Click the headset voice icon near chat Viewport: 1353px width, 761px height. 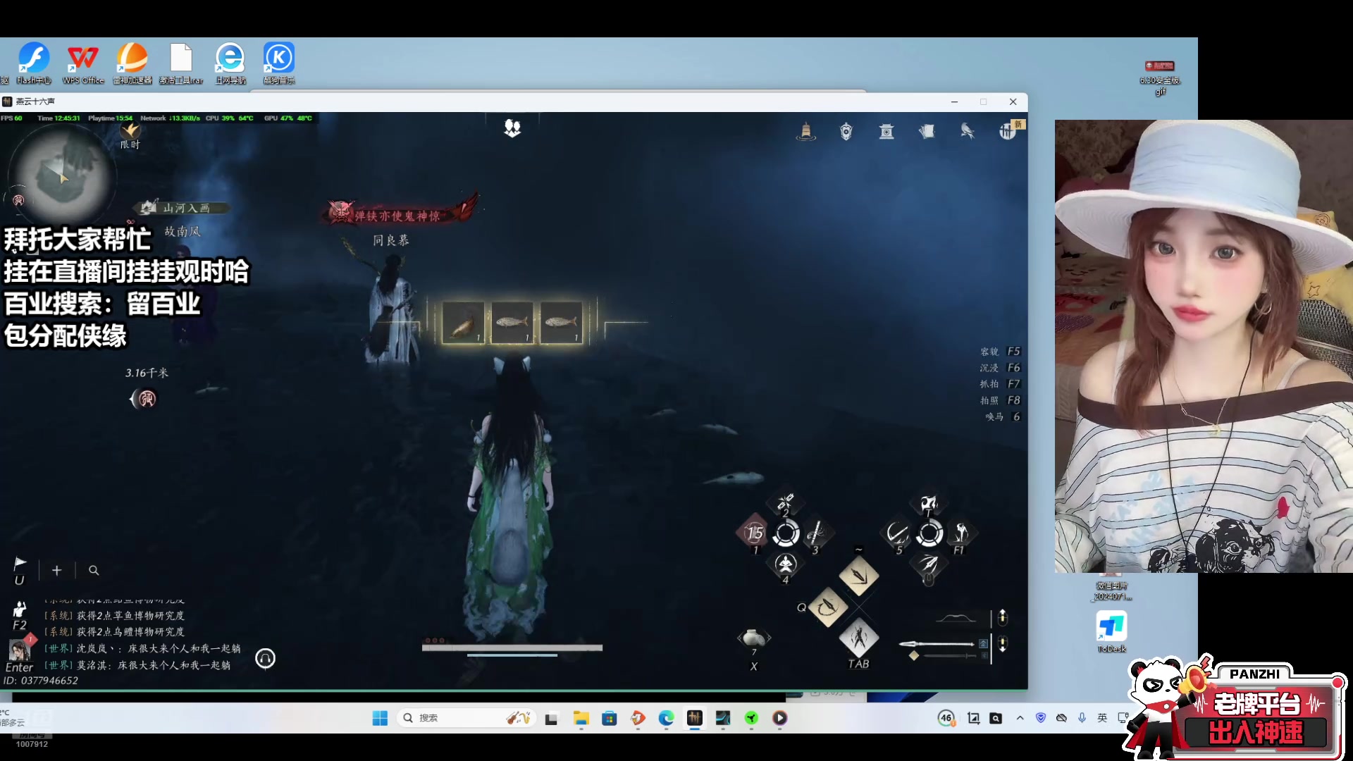pyautogui.click(x=265, y=658)
